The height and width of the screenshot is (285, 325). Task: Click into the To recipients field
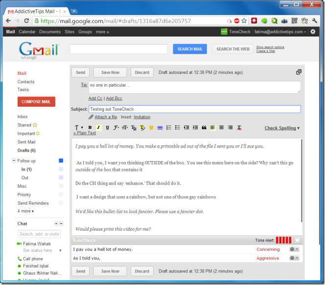pos(195,87)
